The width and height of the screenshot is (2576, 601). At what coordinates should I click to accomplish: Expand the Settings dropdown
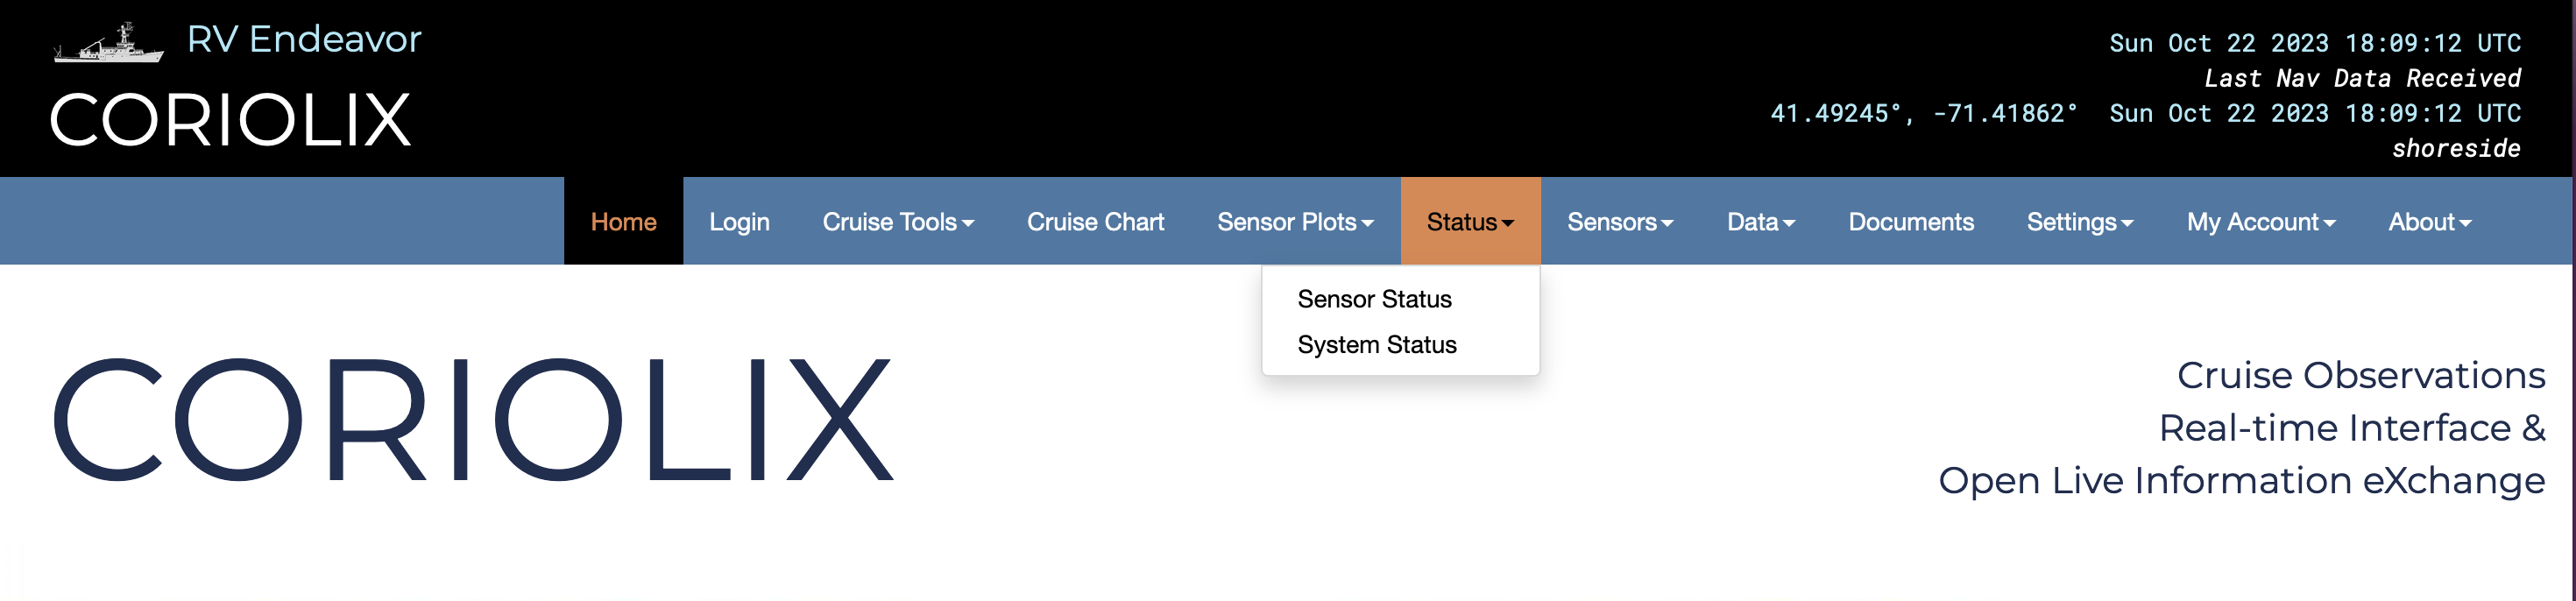tap(2079, 221)
